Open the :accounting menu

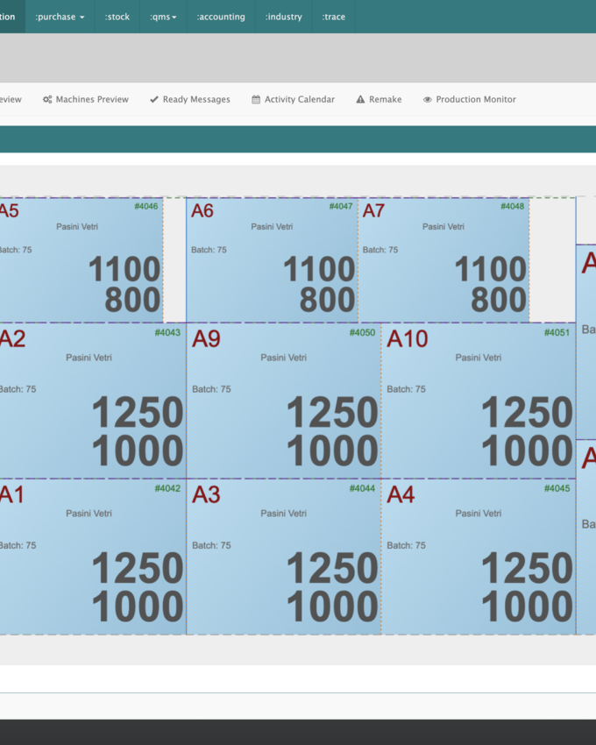[x=221, y=17]
